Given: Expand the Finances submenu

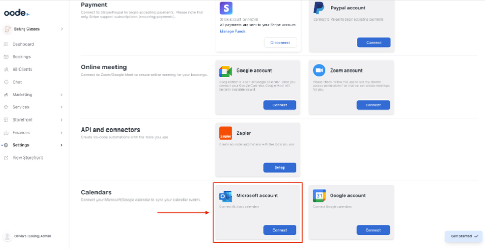Looking at the screenshot, I should pos(62,133).
